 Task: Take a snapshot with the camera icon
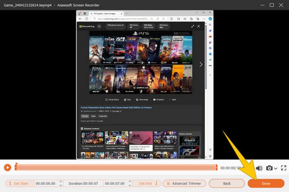[x=269, y=168]
